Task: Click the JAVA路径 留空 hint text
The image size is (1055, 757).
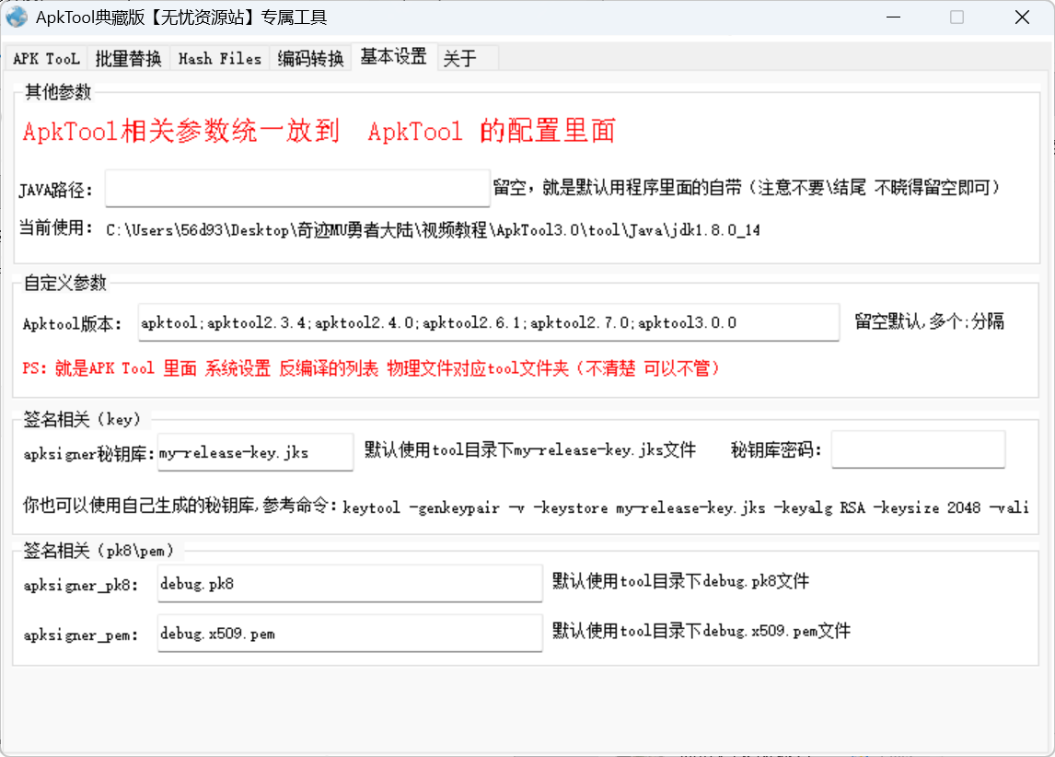Action: click(747, 187)
